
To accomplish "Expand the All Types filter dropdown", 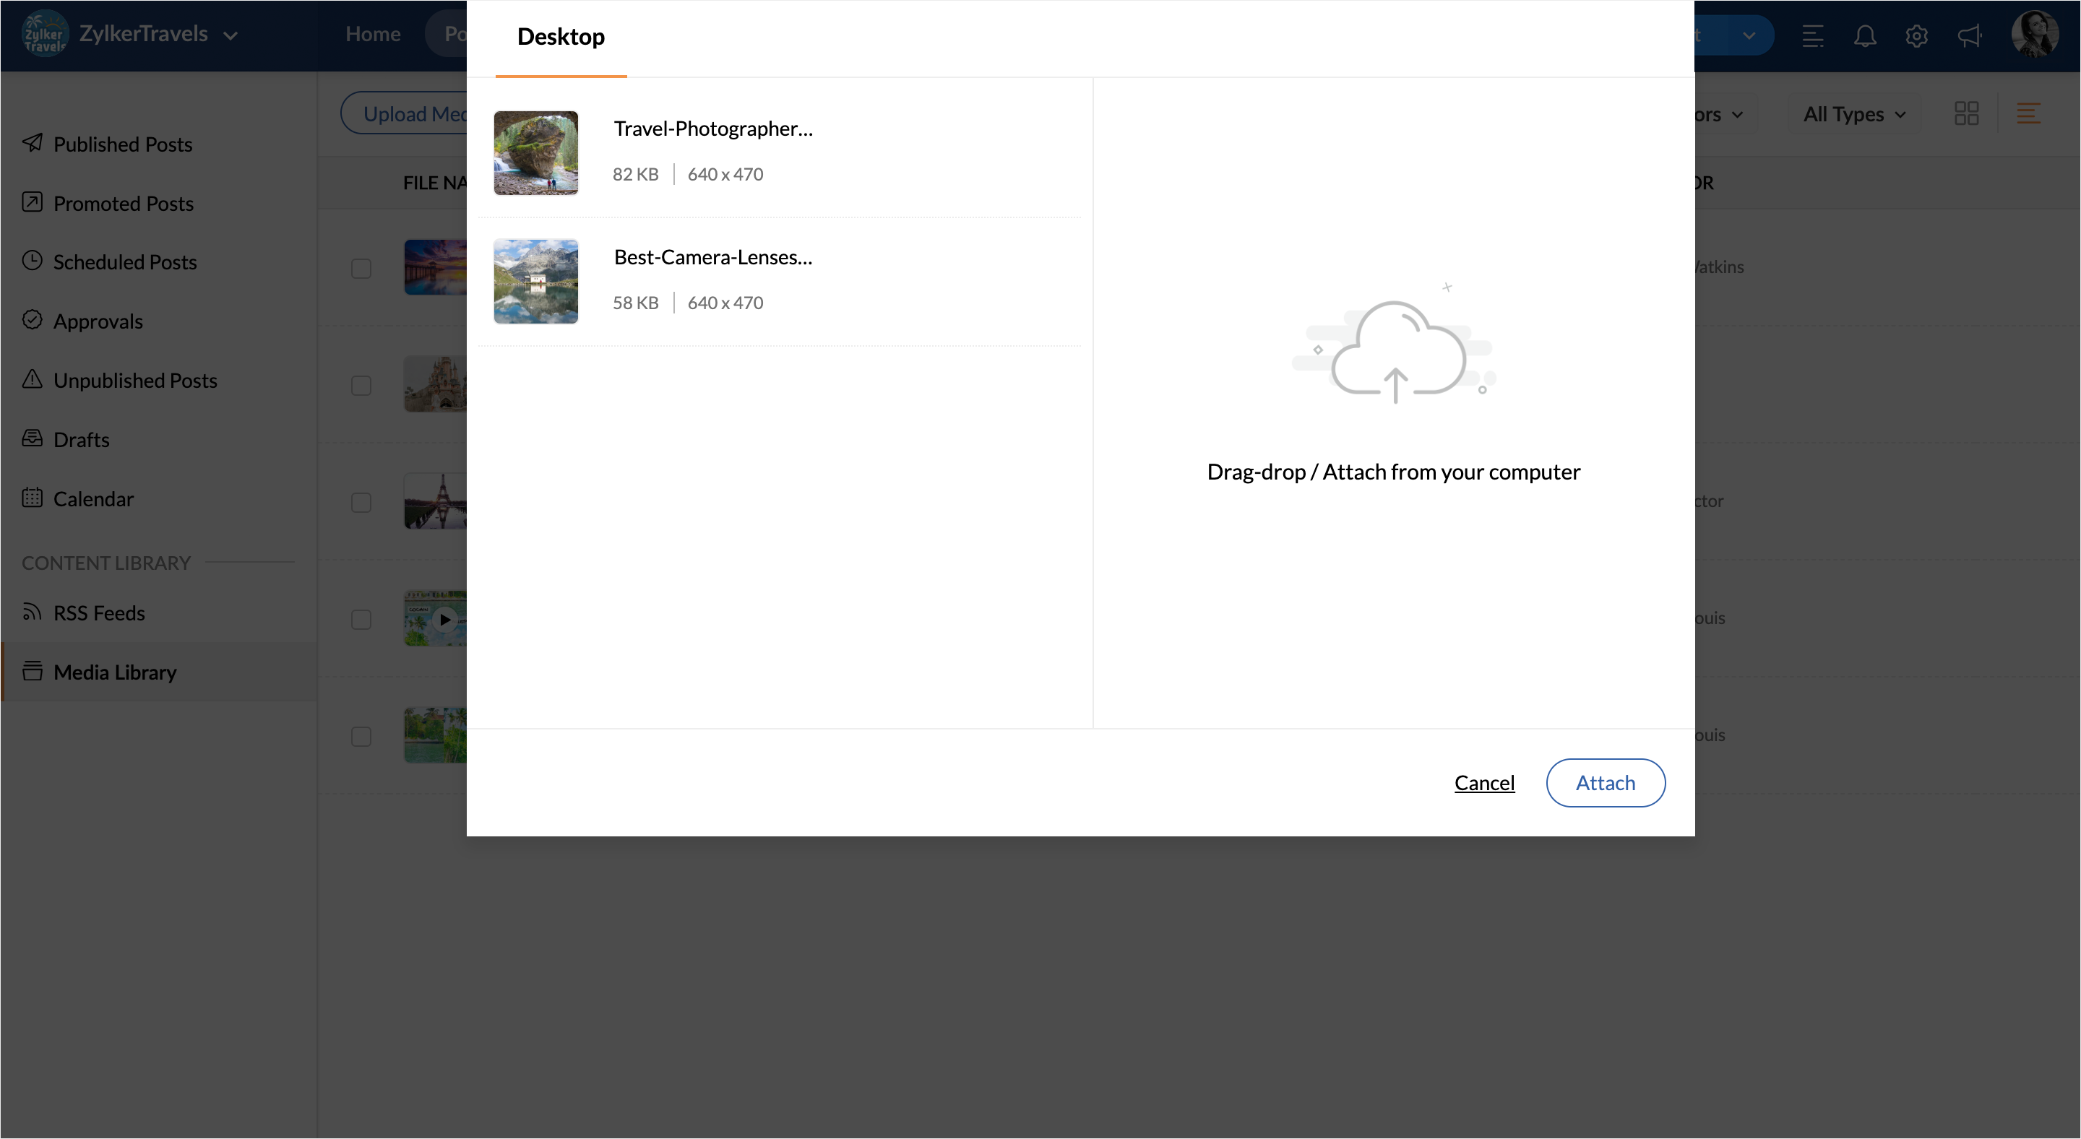I will coord(1854,114).
